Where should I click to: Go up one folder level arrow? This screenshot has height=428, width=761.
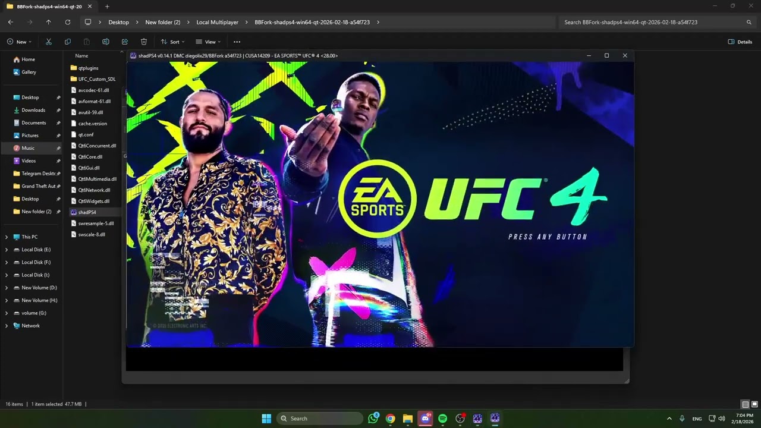pyautogui.click(x=49, y=22)
